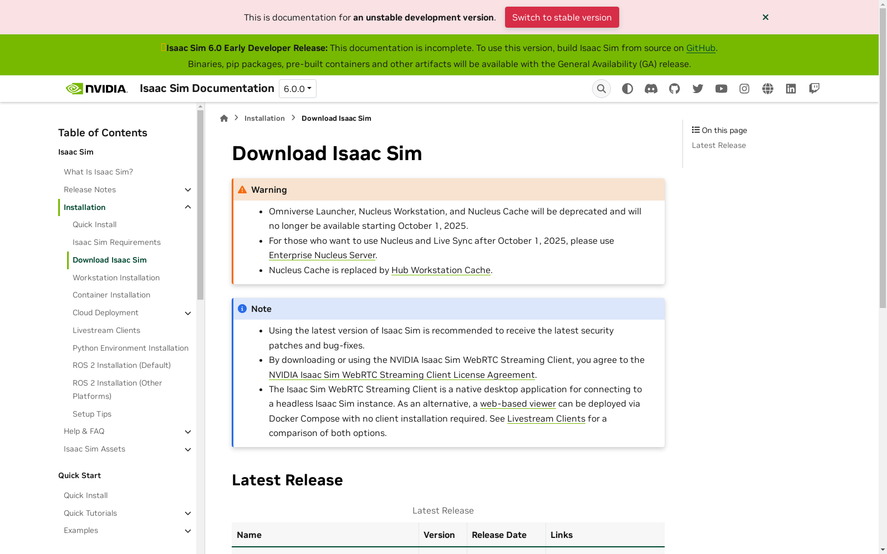Click the main page scrollbar thumb
887x554 pixels.
[883, 158]
